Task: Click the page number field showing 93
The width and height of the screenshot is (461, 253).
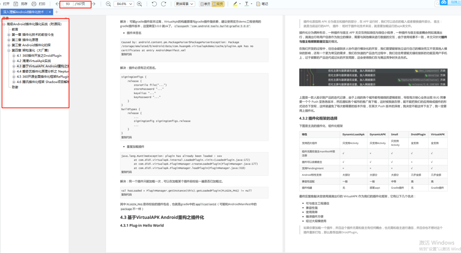Action: point(67,4)
